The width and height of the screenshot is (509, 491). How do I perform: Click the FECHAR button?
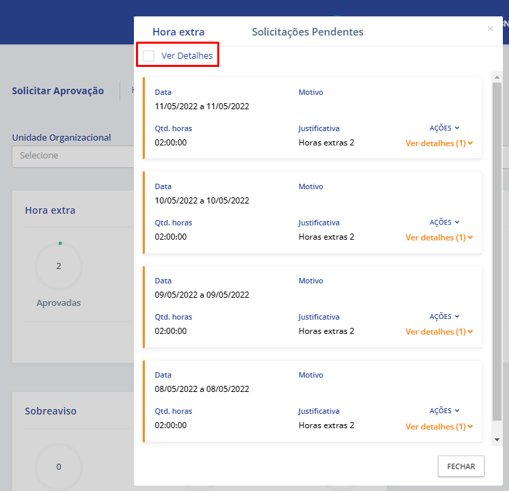pyautogui.click(x=460, y=466)
